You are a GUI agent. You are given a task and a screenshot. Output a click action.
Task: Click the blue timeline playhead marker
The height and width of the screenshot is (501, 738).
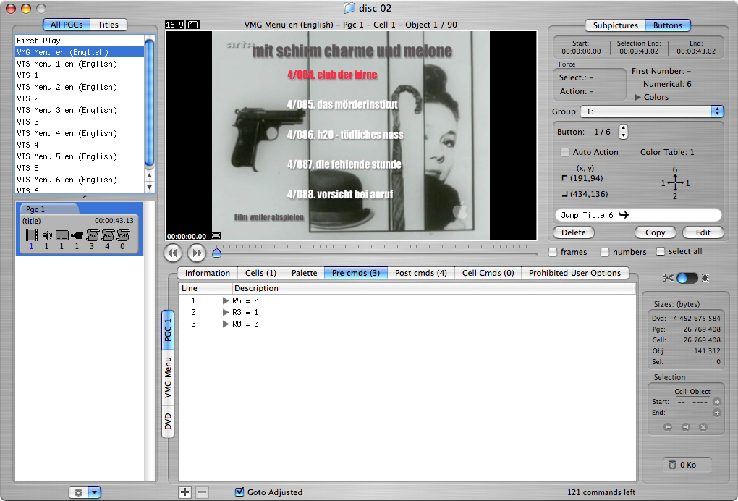click(x=216, y=253)
